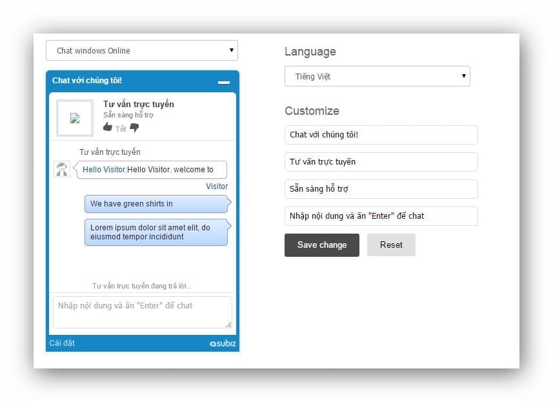Click the agent profile image placeholder
This screenshot has height=402, width=553.
click(75, 118)
